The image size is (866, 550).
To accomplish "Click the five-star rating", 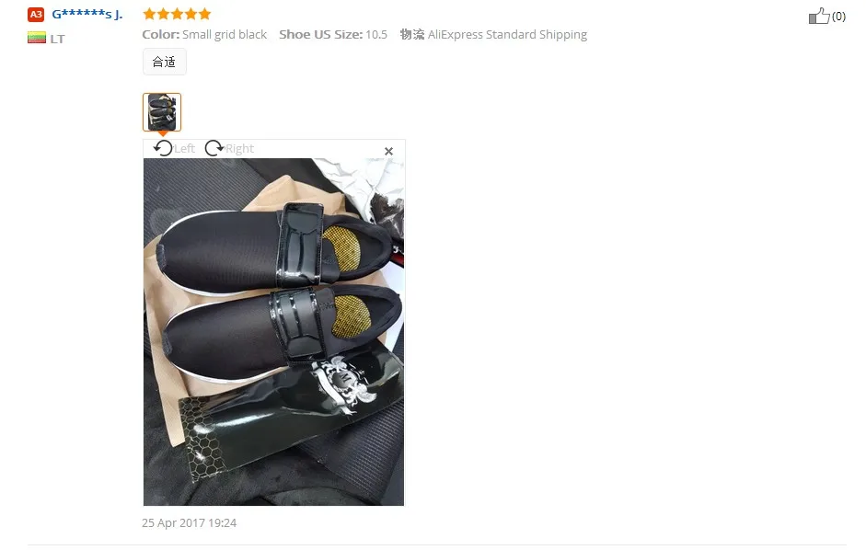I will point(177,14).
